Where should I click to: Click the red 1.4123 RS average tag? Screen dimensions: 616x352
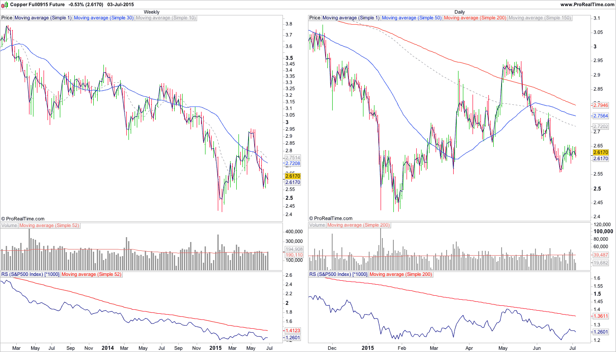point(293,330)
